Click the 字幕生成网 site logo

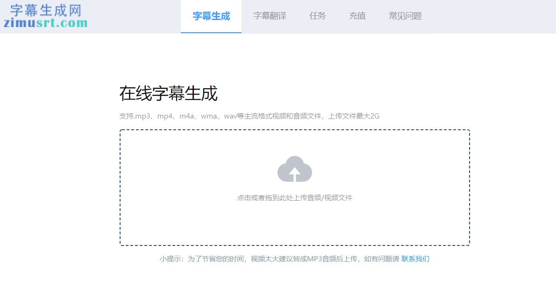45,10
